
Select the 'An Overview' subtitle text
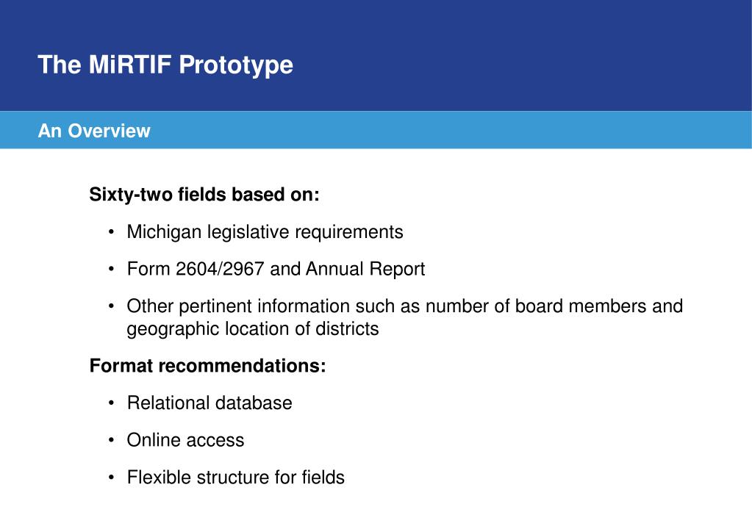click(94, 131)
